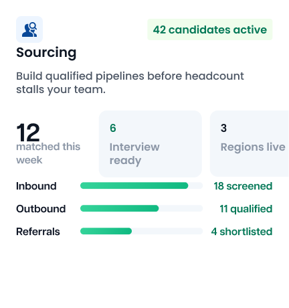Select the Inbound row label
Image resolution: width=289 pixels, height=308 pixels.
(x=36, y=186)
